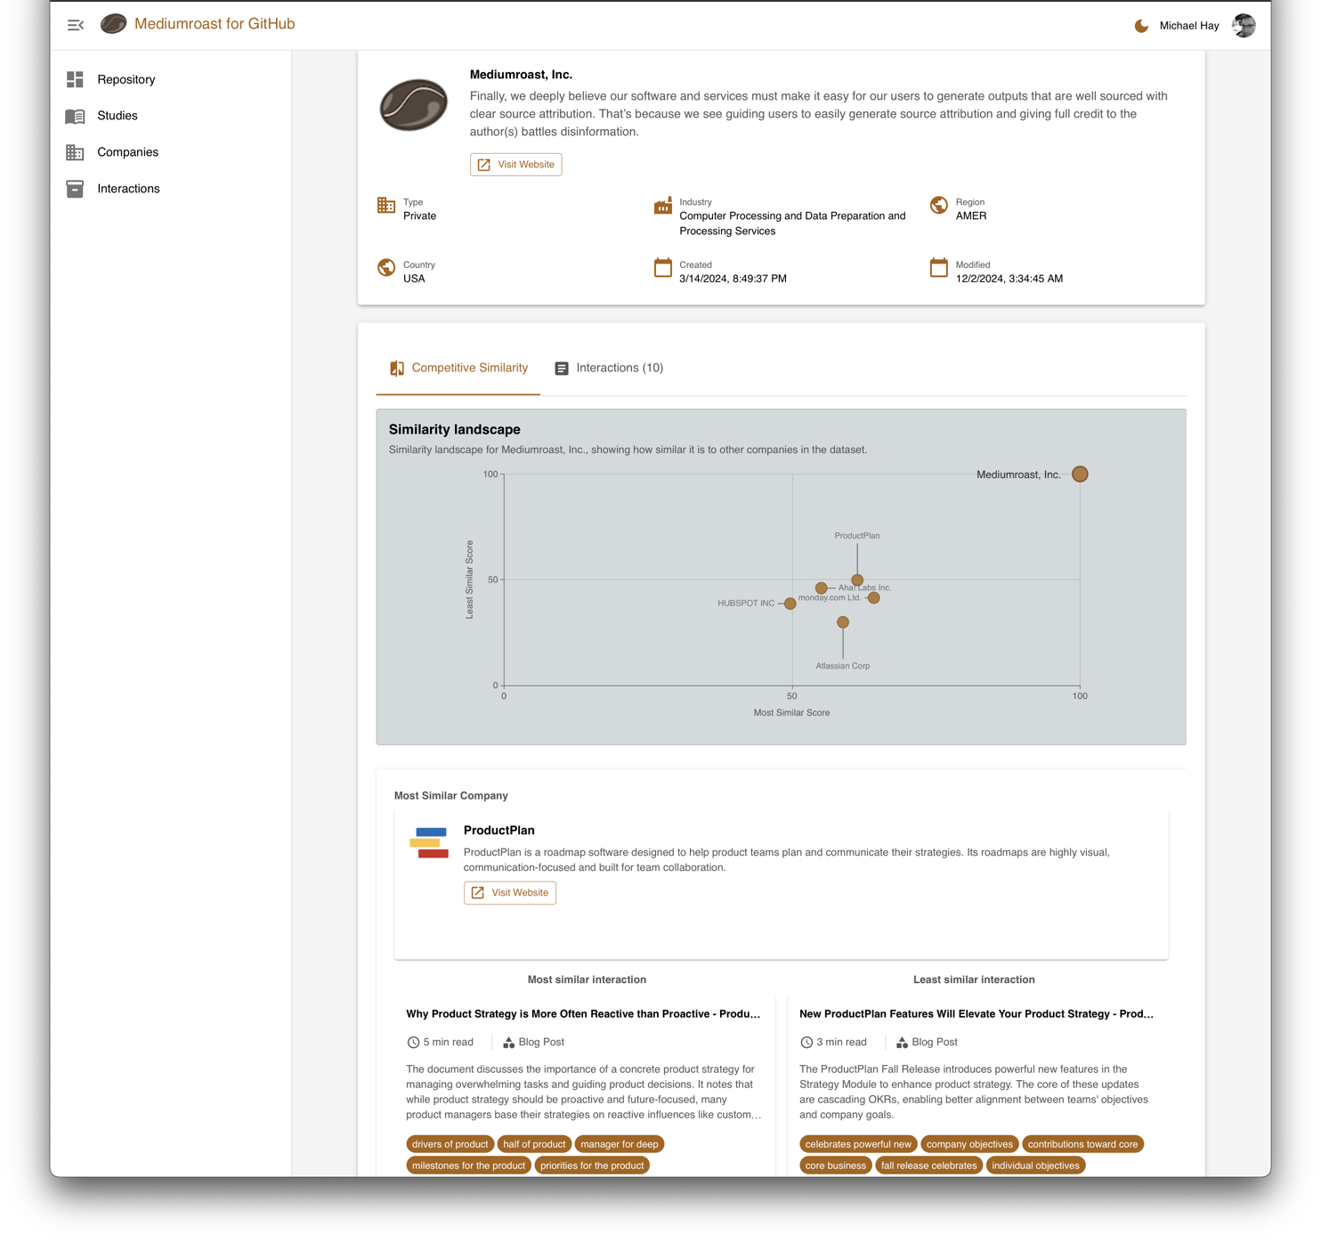This screenshot has height=1243, width=1321.
Task: Click the Mediumroast coffee bean logo in the header
Action: pyautogui.click(x=113, y=24)
